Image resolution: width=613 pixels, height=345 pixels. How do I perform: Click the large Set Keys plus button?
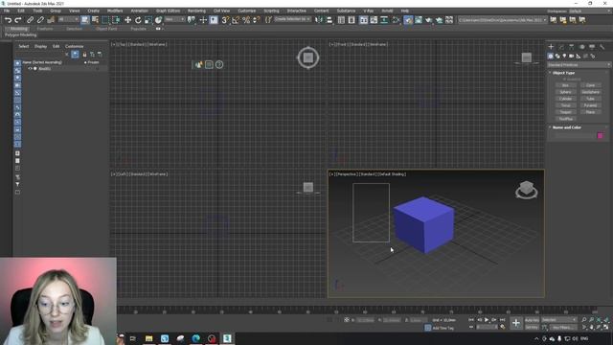516,323
